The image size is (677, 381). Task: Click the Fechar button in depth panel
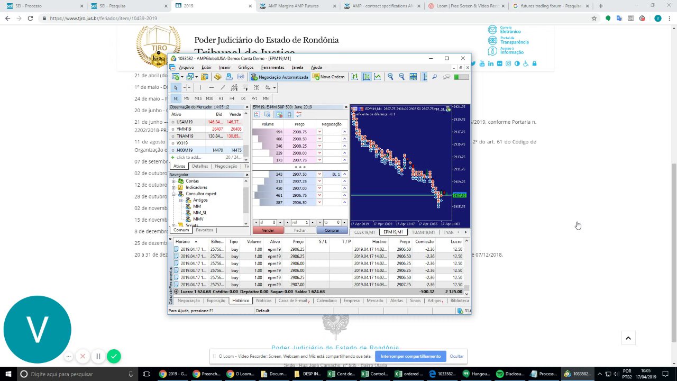(300, 230)
